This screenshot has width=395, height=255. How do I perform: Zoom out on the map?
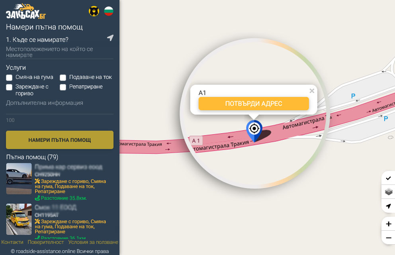(x=389, y=237)
